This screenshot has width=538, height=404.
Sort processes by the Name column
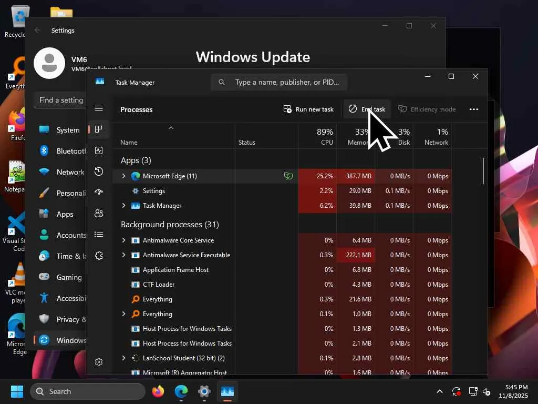click(129, 142)
